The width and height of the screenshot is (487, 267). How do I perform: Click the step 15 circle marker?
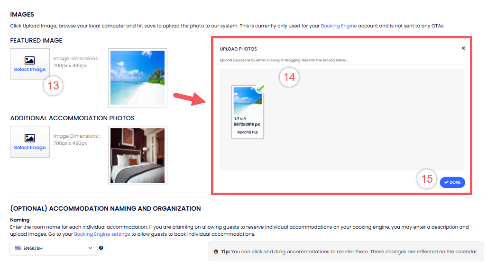pyautogui.click(x=427, y=179)
